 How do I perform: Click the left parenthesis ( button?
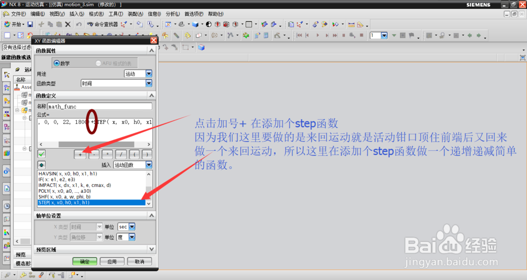(134, 154)
